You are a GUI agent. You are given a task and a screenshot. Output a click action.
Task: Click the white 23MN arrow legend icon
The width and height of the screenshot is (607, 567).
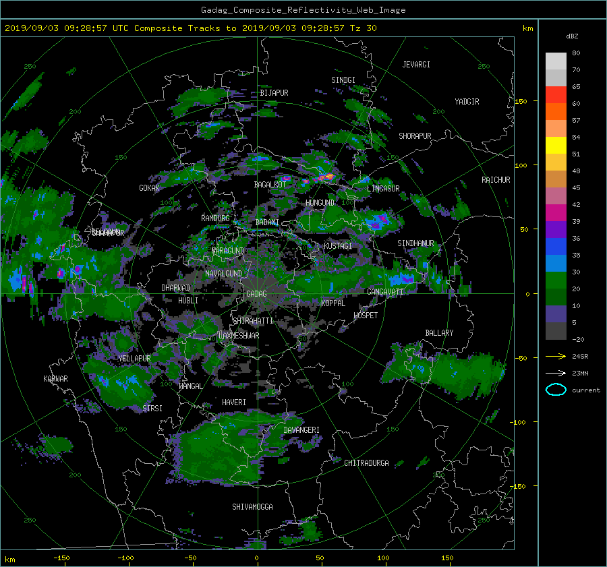tap(556, 373)
